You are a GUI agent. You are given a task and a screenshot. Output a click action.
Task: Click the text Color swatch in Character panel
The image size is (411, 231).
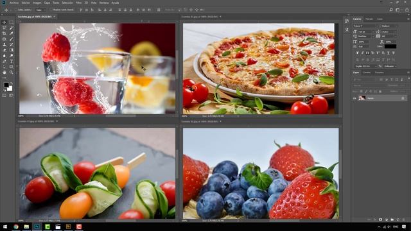pos(390,46)
